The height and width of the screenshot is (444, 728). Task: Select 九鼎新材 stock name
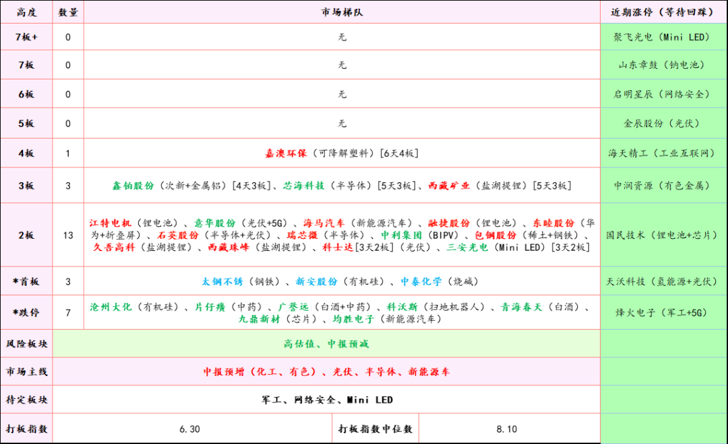coord(260,319)
